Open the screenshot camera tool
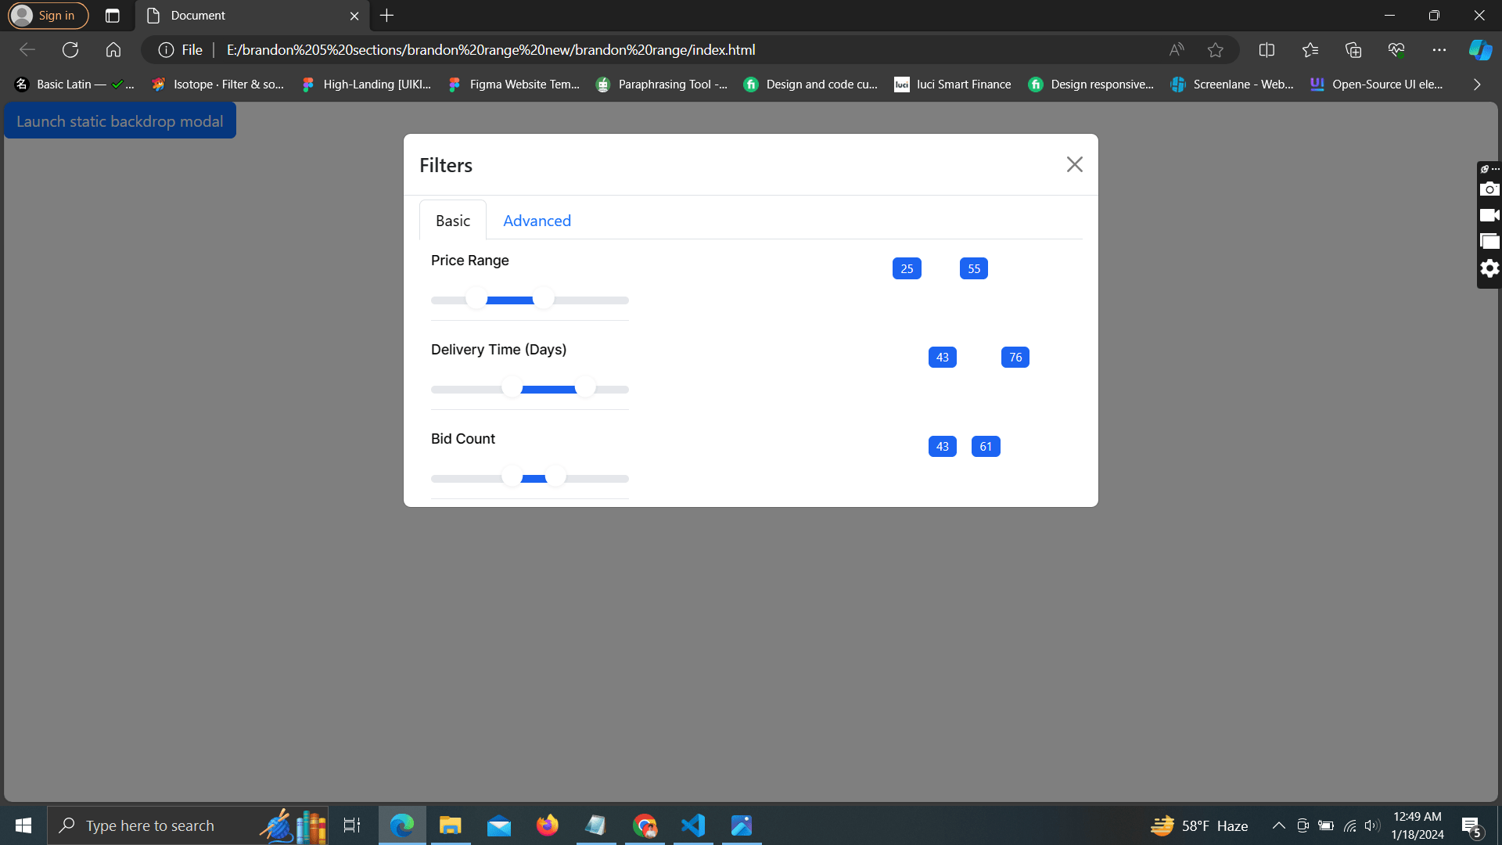 click(x=1489, y=189)
